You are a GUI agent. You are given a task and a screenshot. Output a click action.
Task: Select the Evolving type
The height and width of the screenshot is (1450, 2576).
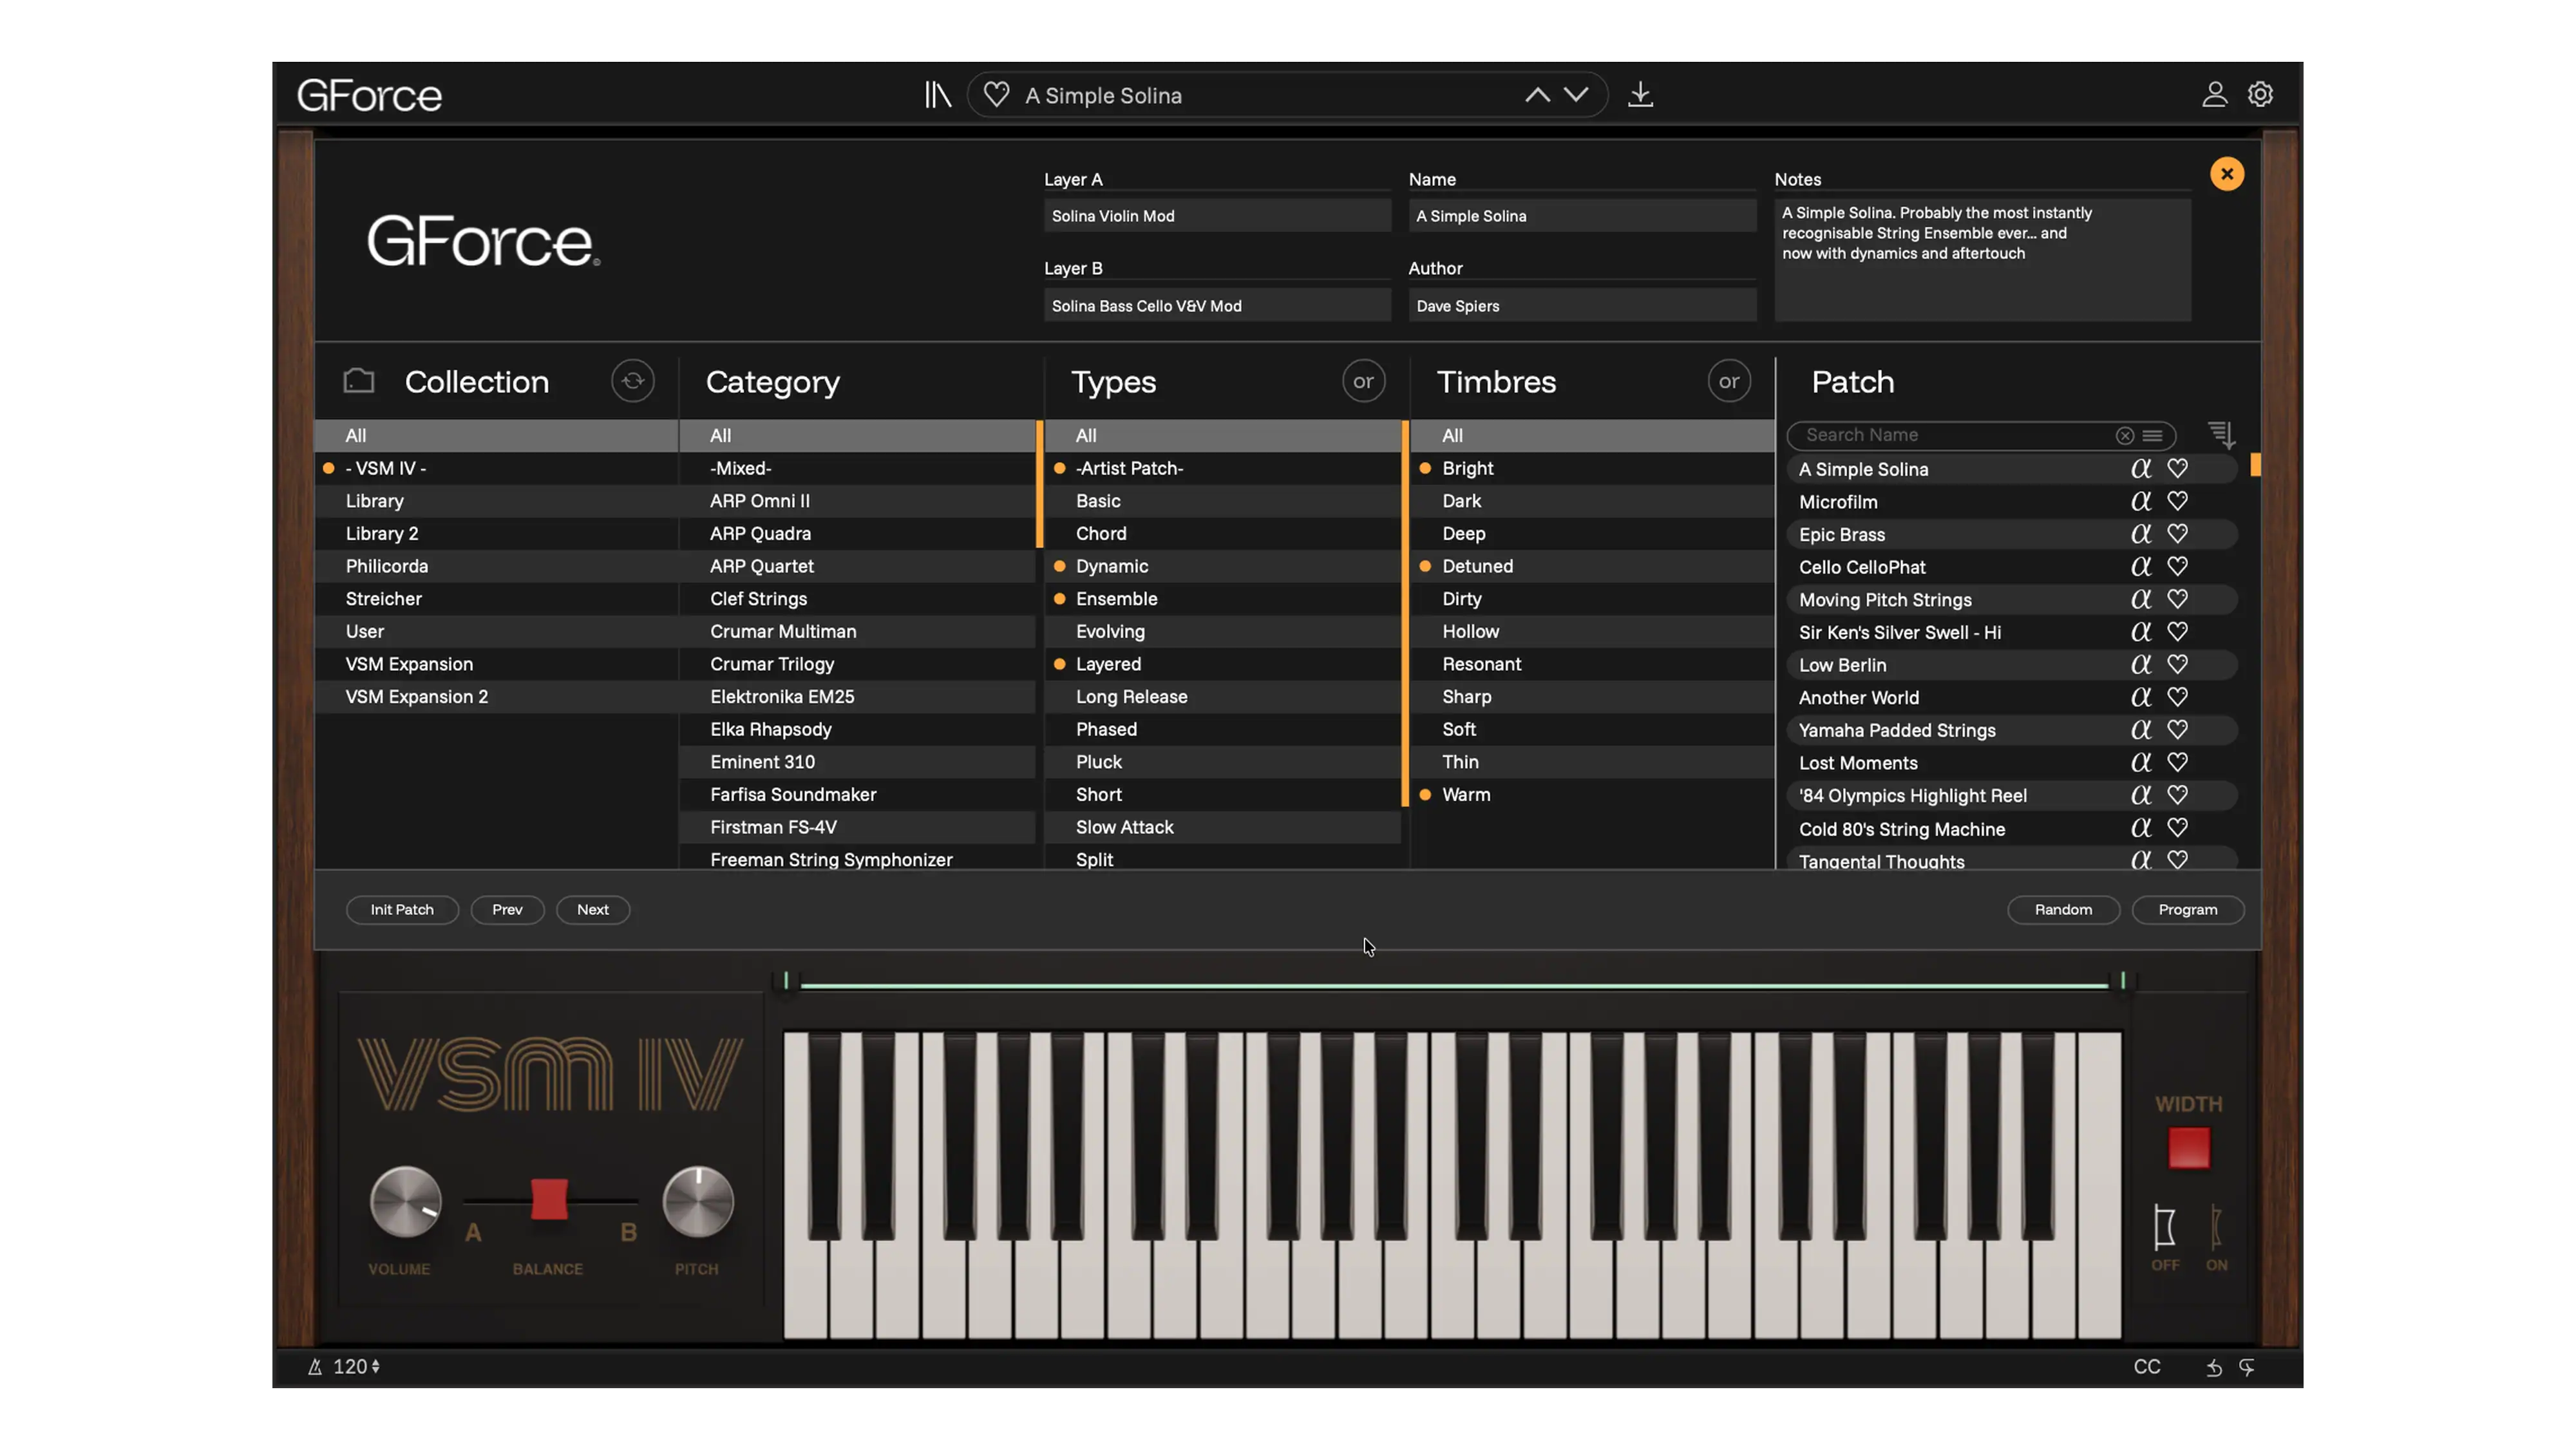(x=1222, y=632)
